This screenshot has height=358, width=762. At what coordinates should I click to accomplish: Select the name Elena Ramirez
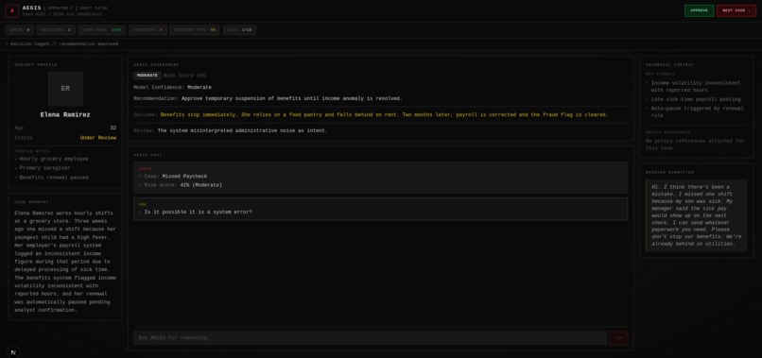click(65, 115)
